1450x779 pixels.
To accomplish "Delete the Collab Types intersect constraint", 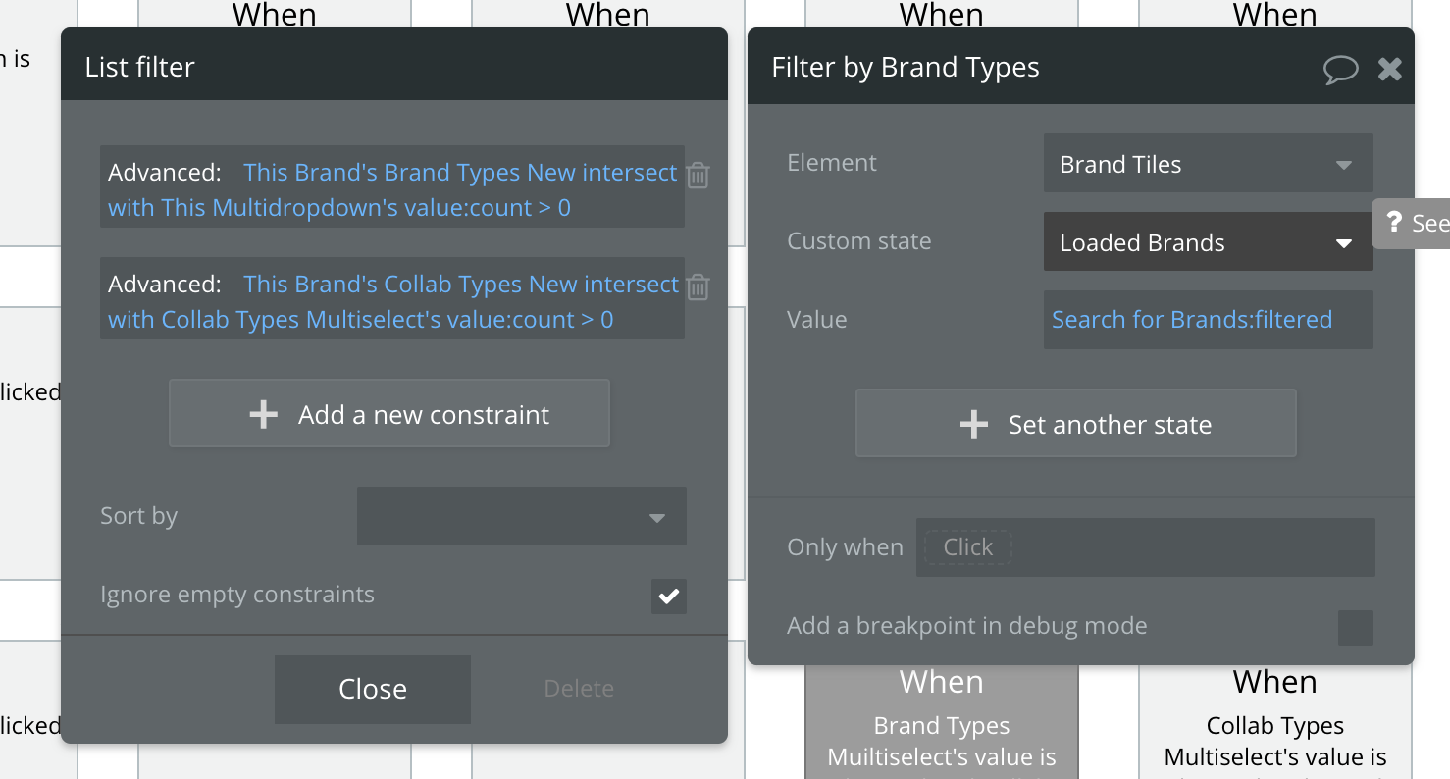I will click(698, 287).
